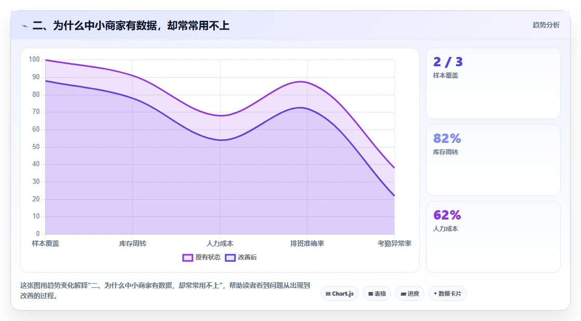Viewport: 581px width, 321px height.
Task: Open the 62% 人力成本 stat card
Action: (x=493, y=237)
